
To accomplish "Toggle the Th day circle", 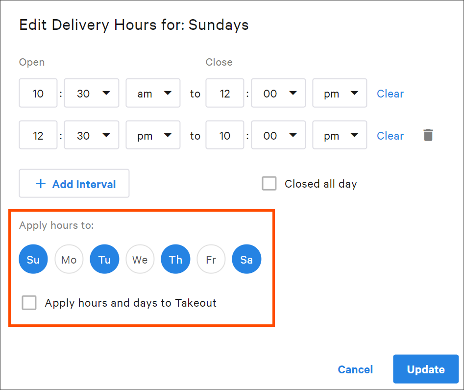I will click(175, 259).
